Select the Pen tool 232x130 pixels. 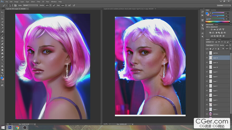2,57
